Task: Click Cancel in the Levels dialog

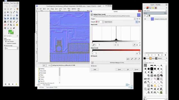Action: (x=136, y=69)
